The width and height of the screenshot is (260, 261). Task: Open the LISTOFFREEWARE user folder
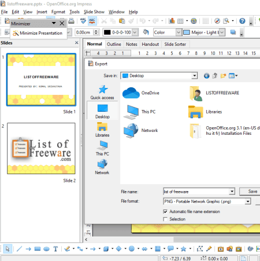tap(214, 93)
